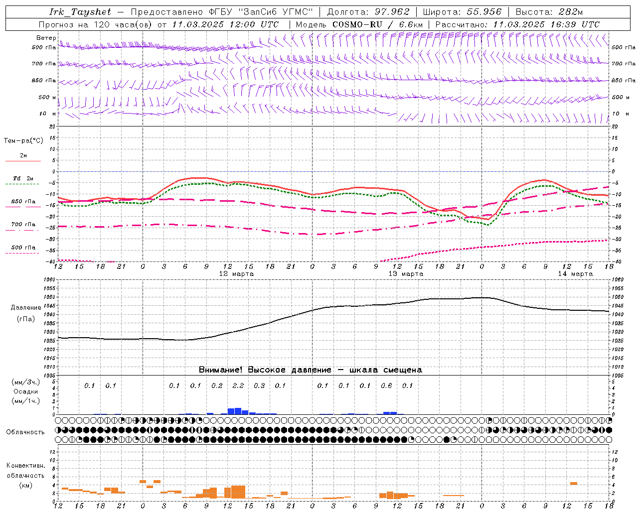Click the Облачность cloud cover row label
Screen dimensions: 638x510
tap(25, 432)
